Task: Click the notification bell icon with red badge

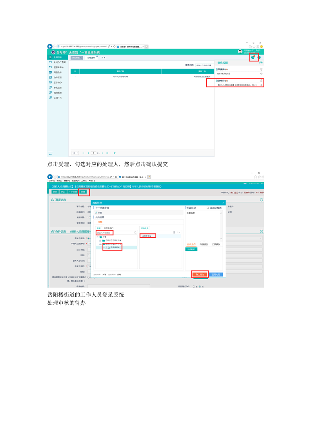Action: (x=253, y=58)
